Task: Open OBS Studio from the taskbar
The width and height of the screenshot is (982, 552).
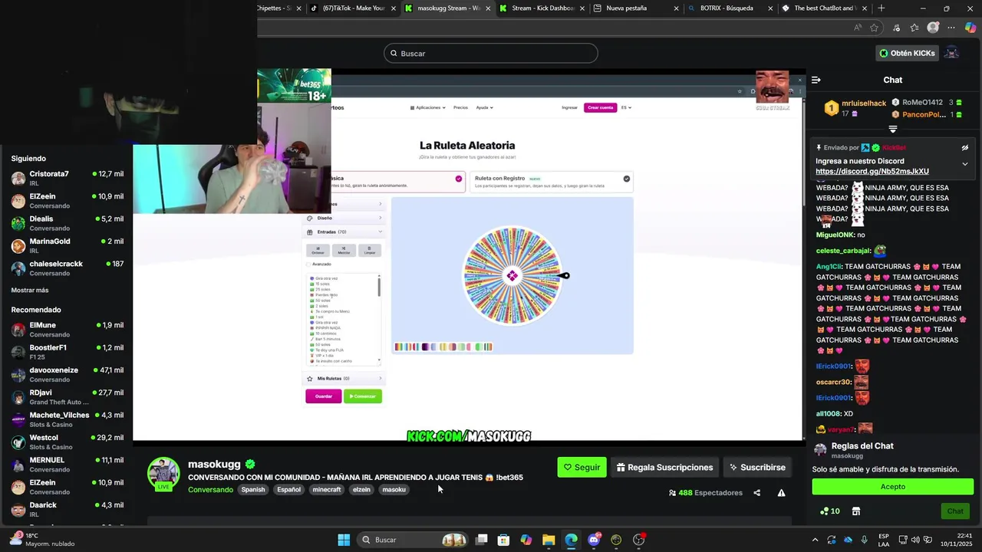Action: 638,540
